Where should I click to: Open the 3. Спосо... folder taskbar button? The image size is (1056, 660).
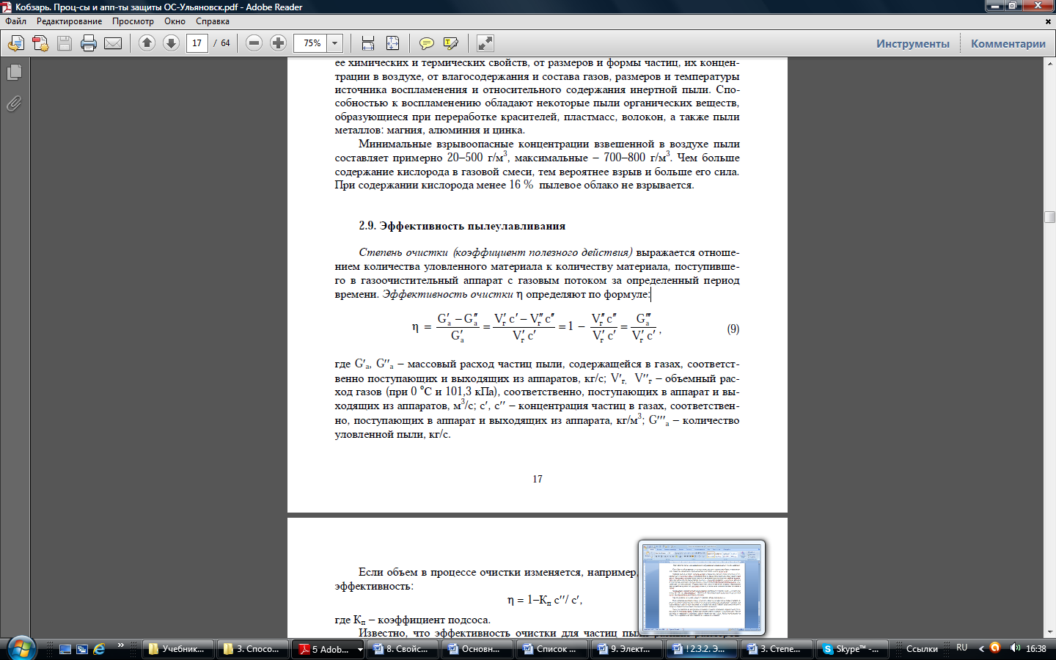tap(253, 649)
